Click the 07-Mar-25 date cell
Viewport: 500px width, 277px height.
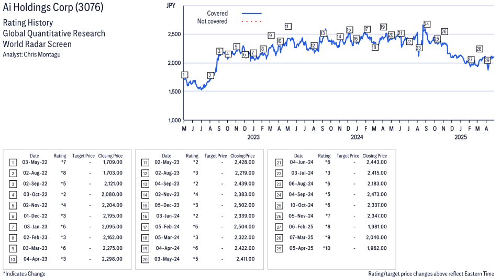tap(302, 237)
